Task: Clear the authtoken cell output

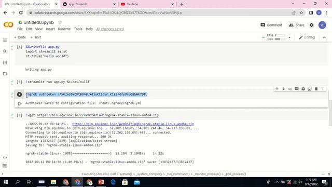Action: [20, 103]
